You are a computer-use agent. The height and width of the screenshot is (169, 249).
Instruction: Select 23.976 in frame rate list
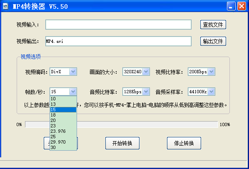63,131
